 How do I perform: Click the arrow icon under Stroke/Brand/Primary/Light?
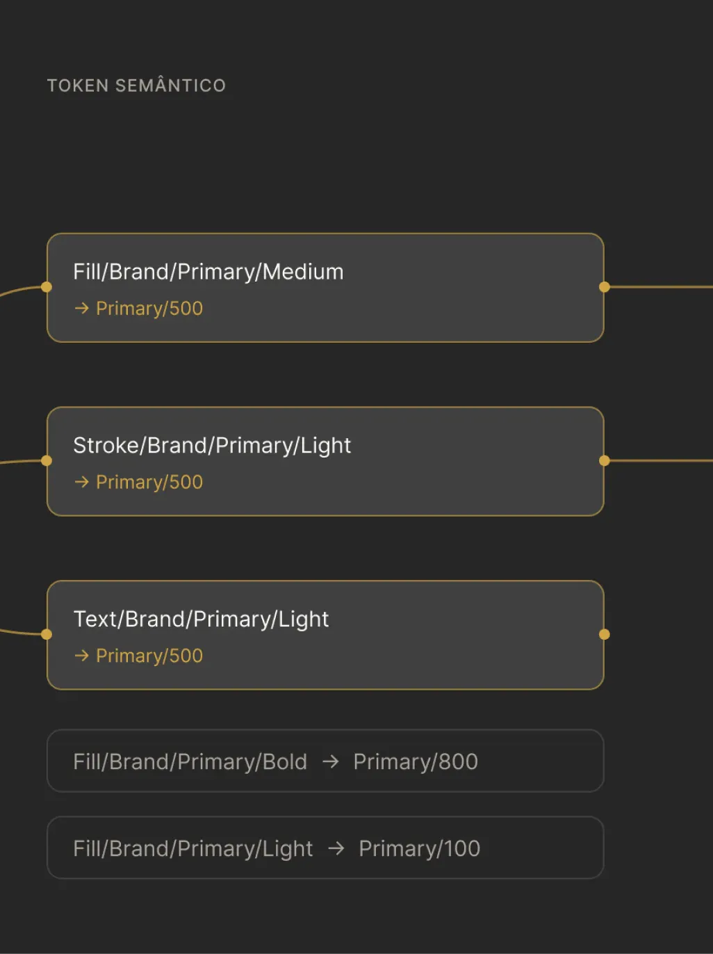(x=81, y=482)
